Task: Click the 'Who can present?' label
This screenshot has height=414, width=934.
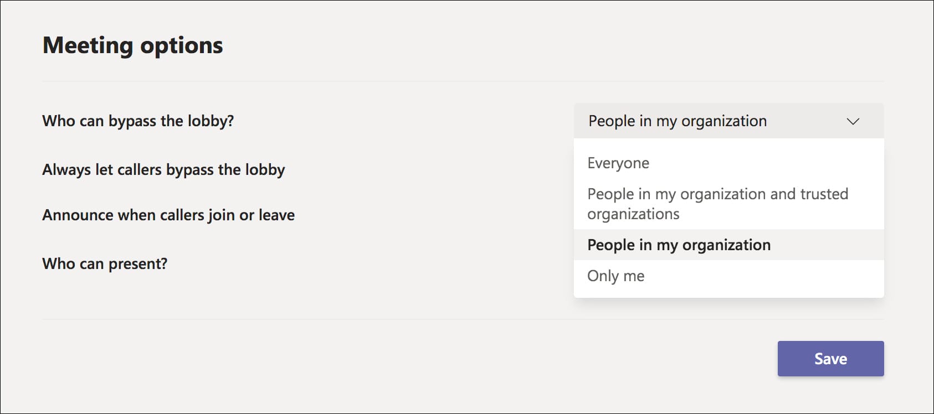Action: point(105,263)
